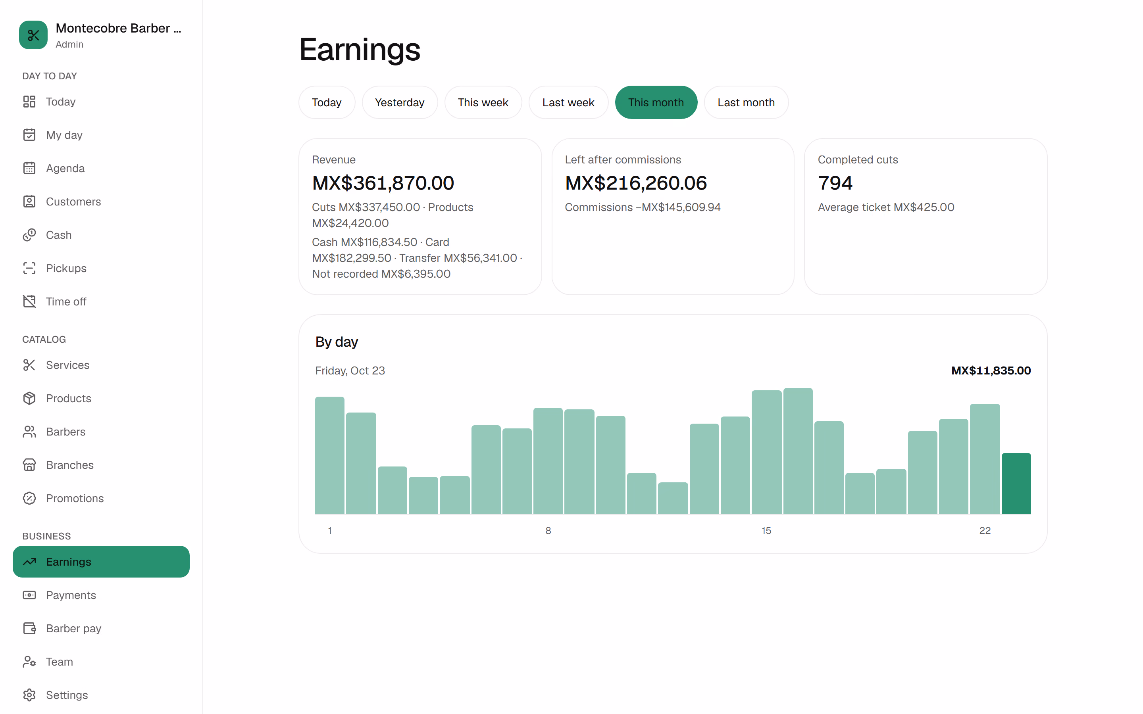Click the Friday, Oct 23 label

pos(350,371)
